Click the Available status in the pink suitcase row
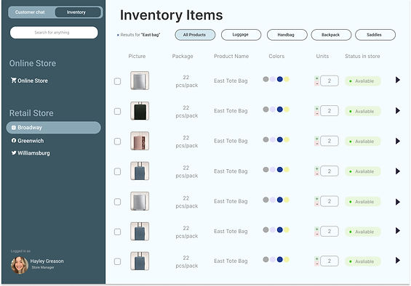 [362, 142]
